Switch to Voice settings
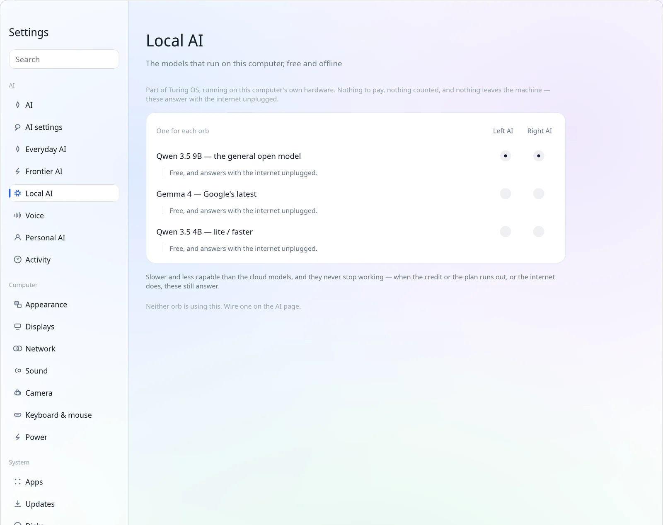This screenshot has width=663, height=525. (64, 215)
